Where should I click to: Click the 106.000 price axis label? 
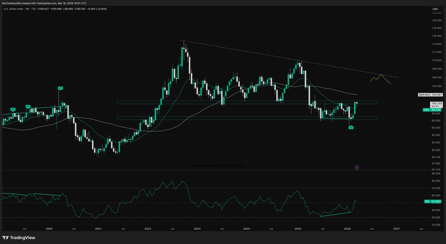(436, 77)
